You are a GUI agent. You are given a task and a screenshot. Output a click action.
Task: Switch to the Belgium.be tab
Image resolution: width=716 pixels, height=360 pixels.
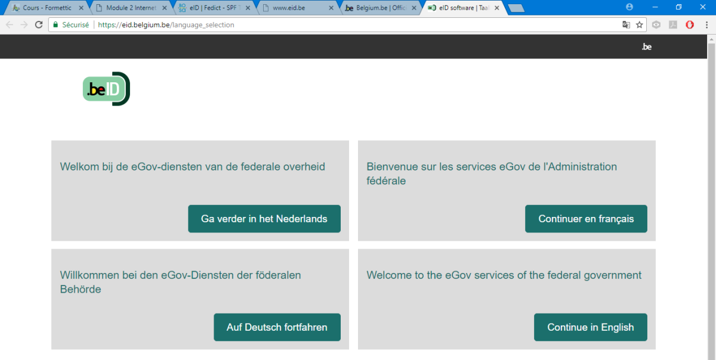(376, 8)
